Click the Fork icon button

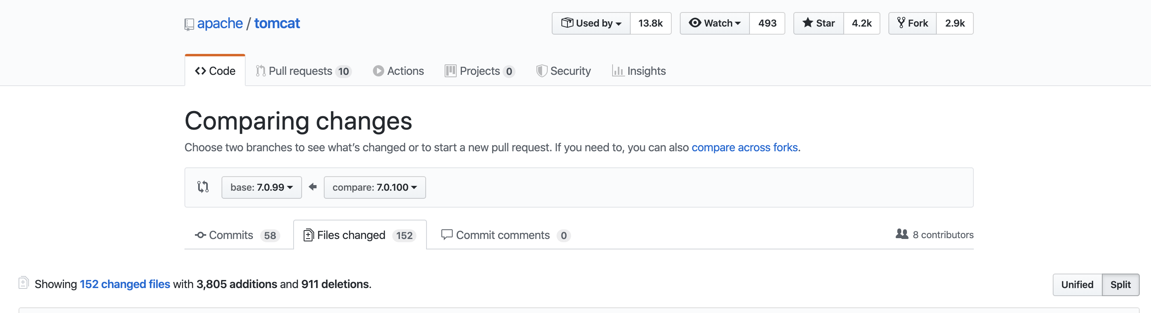click(x=913, y=23)
